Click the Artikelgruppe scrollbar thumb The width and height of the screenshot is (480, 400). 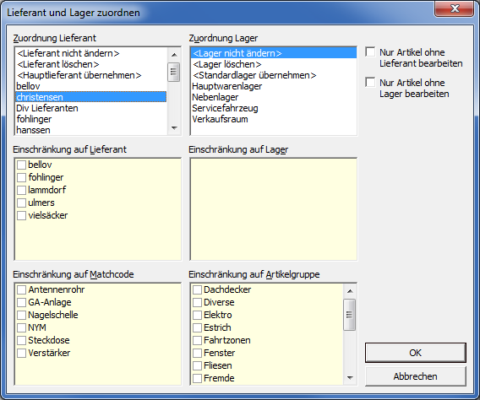coord(350,315)
